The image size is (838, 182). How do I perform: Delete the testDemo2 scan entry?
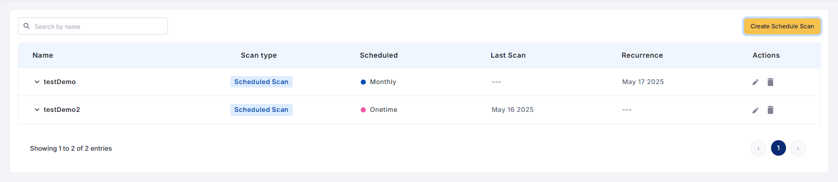771,110
